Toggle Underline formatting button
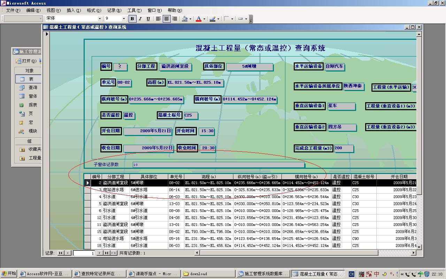The image size is (446, 279). point(148,19)
